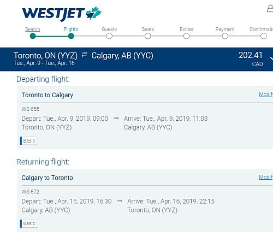Go back to the Search step

(33, 29)
